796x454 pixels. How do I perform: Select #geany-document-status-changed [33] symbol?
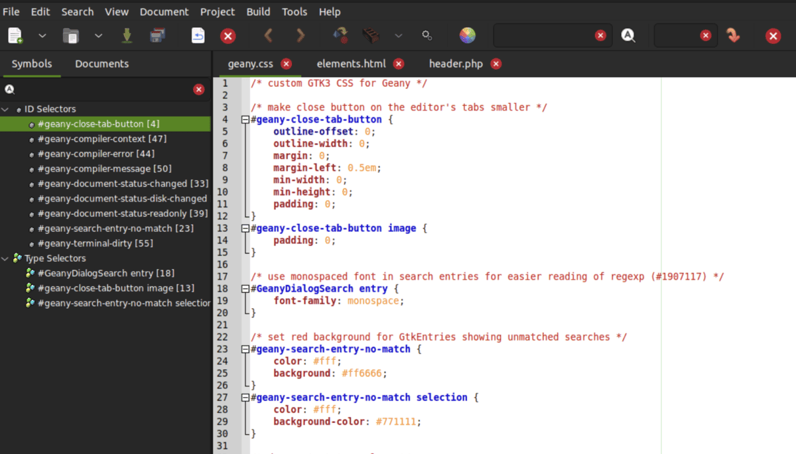coord(123,184)
